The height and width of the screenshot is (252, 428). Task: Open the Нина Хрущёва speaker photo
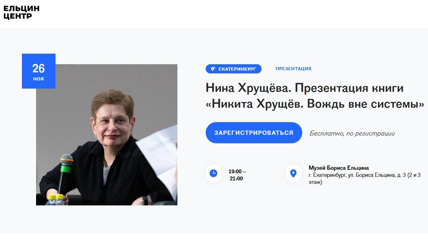tap(107, 135)
